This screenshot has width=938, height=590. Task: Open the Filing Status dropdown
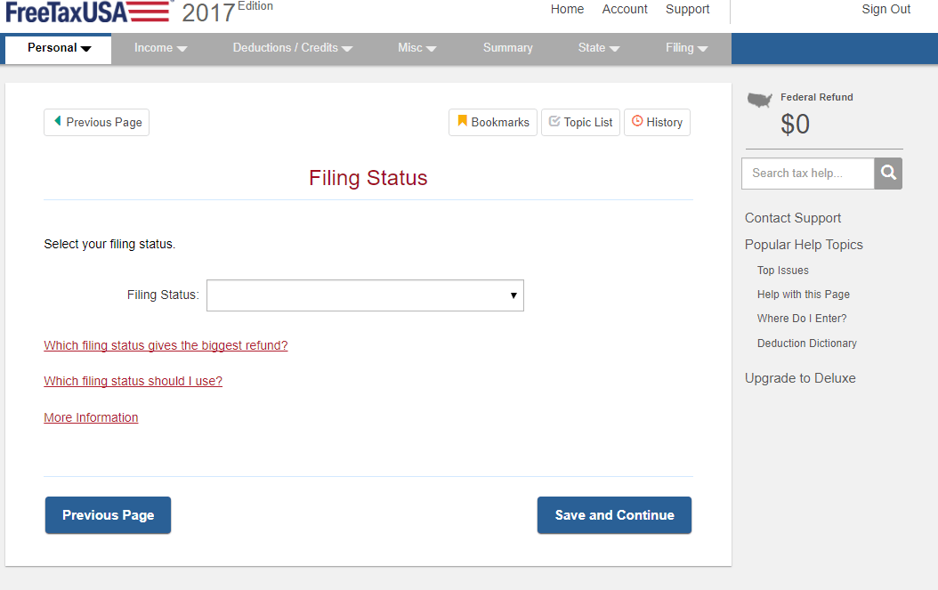(365, 295)
